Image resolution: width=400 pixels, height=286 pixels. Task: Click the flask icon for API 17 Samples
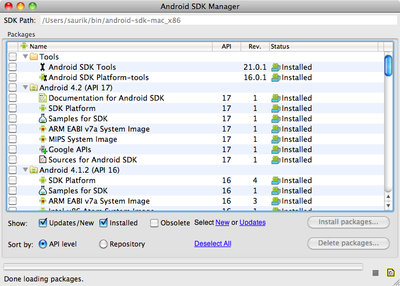point(43,118)
